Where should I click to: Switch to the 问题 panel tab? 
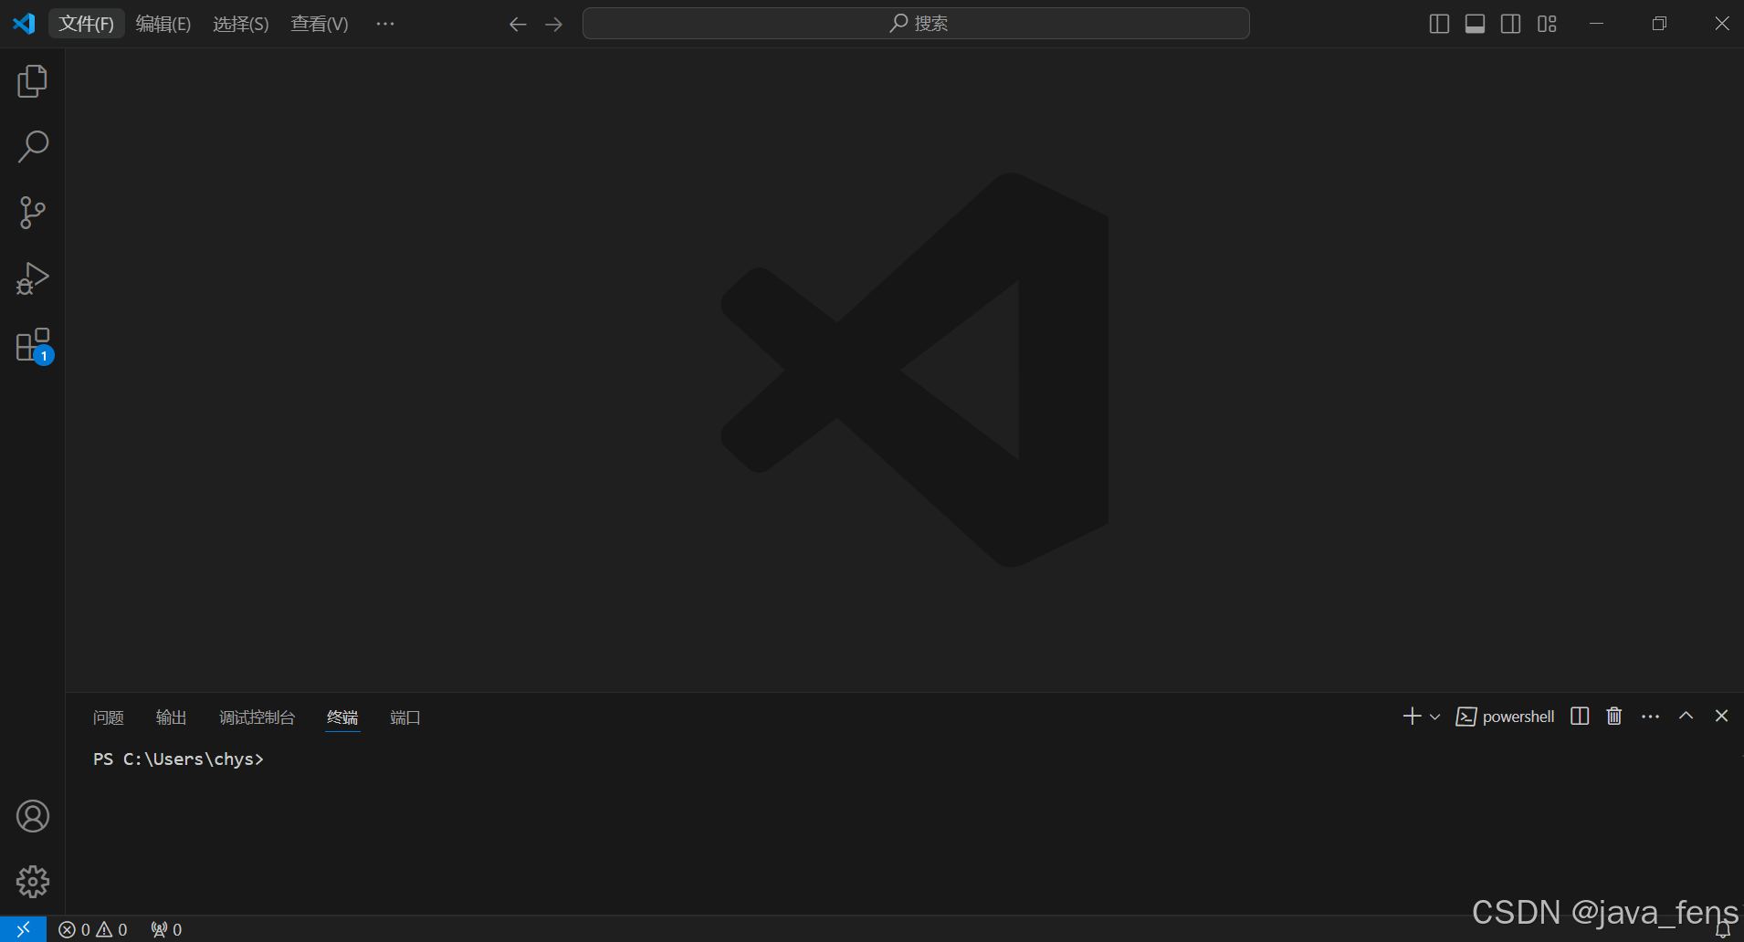pyautogui.click(x=109, y=717)
